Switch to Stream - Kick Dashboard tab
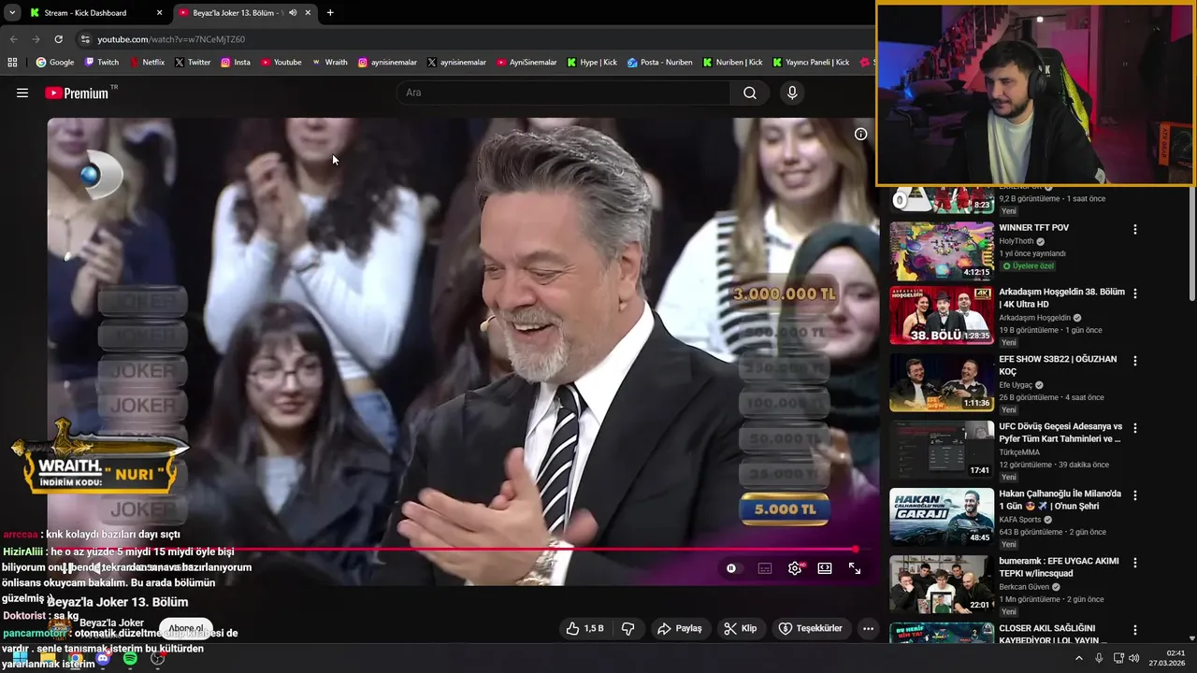Viewport: 1197px width, 673px height. 95,13
